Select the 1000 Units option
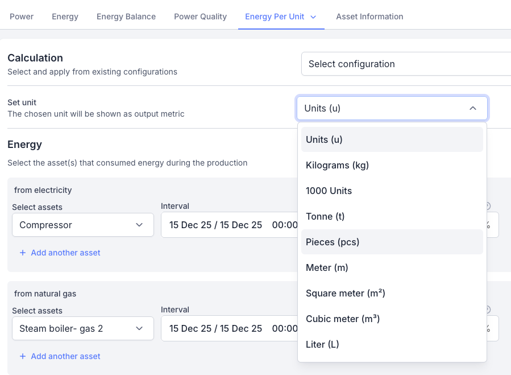511x375 pixels. (329, 191)
